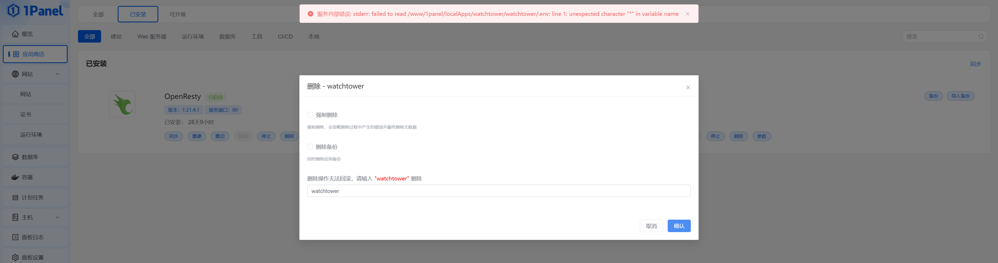This screenshot has width=998, height=263.
Task: Filter apps by 本地 category
Action: click(314, 36)
